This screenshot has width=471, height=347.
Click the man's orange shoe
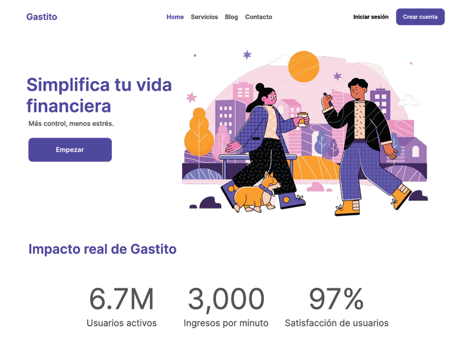tap(348, 208)
